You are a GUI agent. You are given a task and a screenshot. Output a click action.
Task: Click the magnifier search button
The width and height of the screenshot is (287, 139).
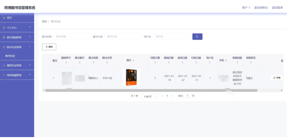click(x=197, y=36)
